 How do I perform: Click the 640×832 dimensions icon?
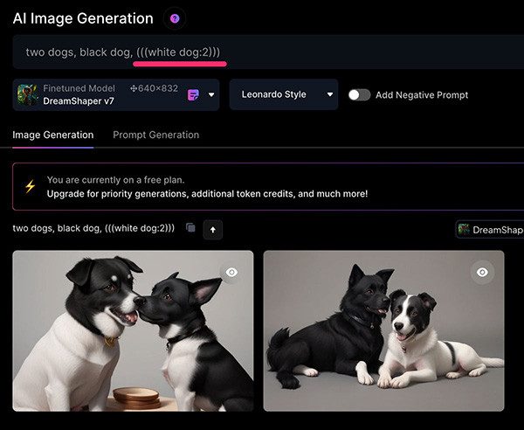(x=134, y=88)
